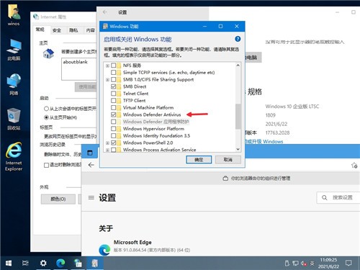Expand the NFS services tree node
The height and width of the screenshot is (270, 360).
pyautogui.click(x=107, y=66)
